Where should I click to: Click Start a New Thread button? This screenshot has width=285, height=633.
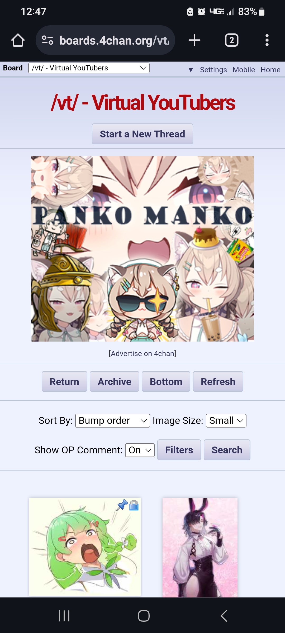[x=142, y=134]
